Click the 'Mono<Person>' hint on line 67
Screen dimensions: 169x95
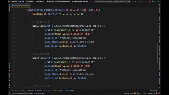tap(87, 42)
